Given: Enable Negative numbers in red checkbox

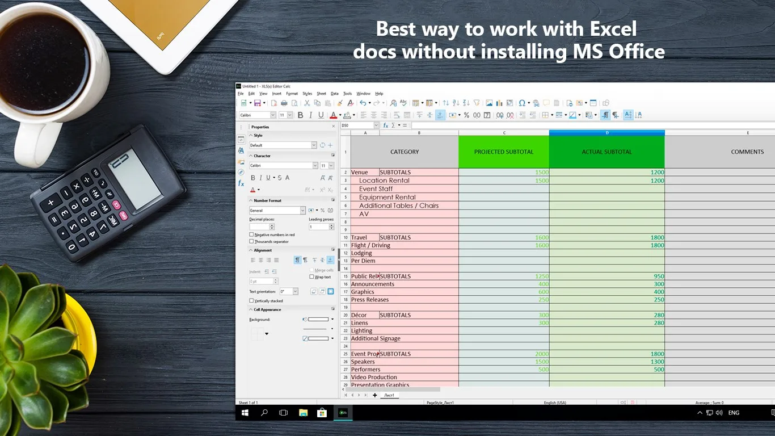Looking at the screenshot, I should coord(251,234).
